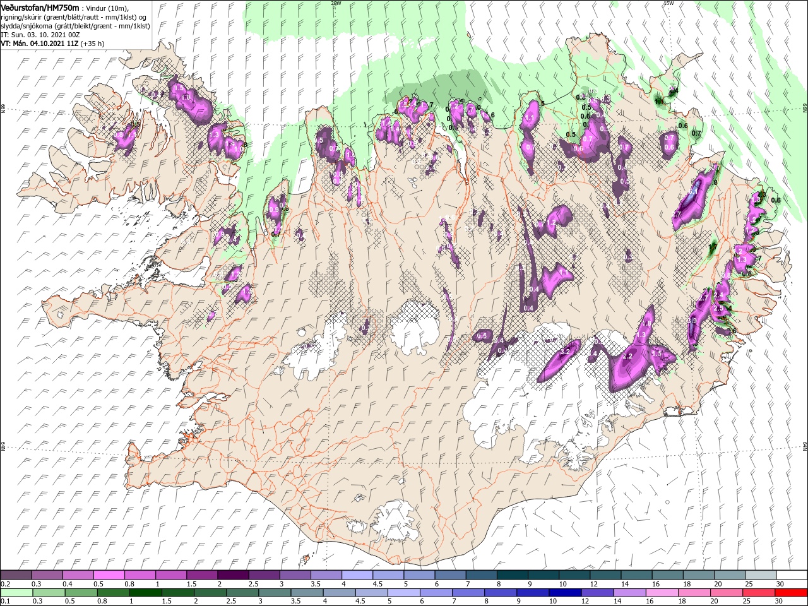Pick the dark green swatch labeled 1 in bottom legend row
This screenshot has width=808, height=606.
(146, 593)
